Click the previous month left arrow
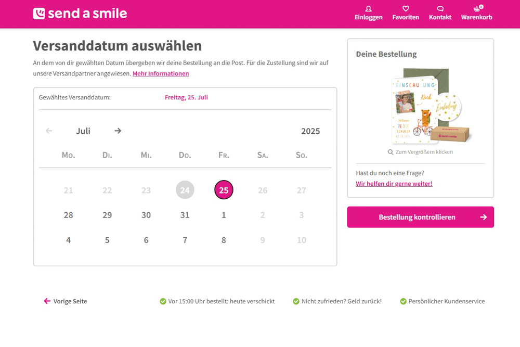Viewport: 520px width, 347px height. [x=49, y=131]
